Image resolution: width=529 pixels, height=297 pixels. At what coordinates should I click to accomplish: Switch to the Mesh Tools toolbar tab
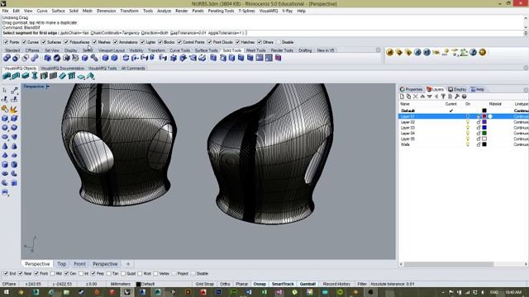click(255, 50)
